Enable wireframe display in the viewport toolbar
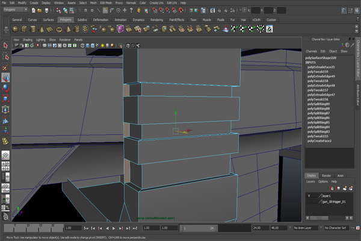This screenshot has height=241, width=361. tap(82, 46)
